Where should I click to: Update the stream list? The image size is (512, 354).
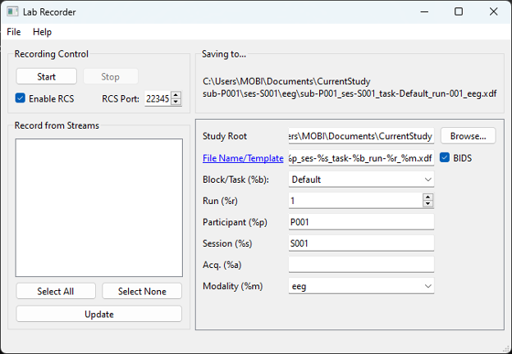99,314
